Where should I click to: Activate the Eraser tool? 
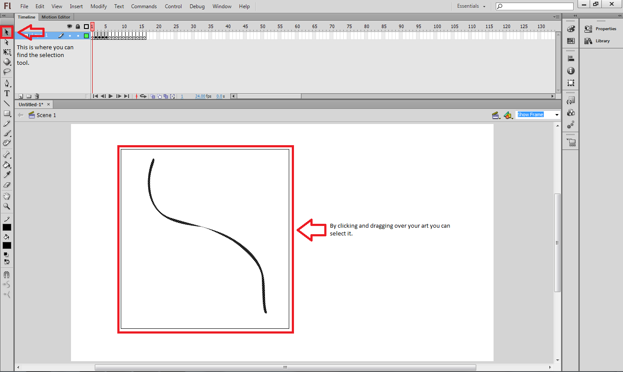(6, 185)
